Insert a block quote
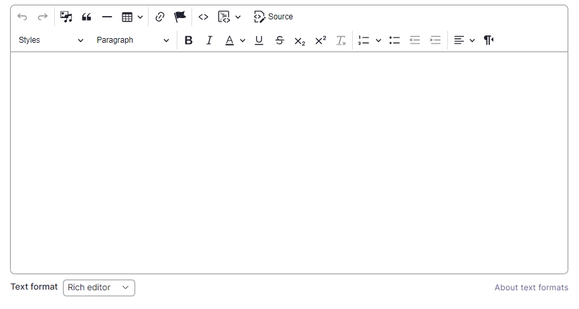 pyautogui.click(x=86, y=17)
